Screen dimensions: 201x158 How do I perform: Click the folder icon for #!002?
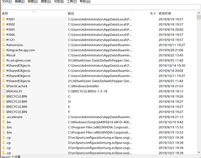4,24
